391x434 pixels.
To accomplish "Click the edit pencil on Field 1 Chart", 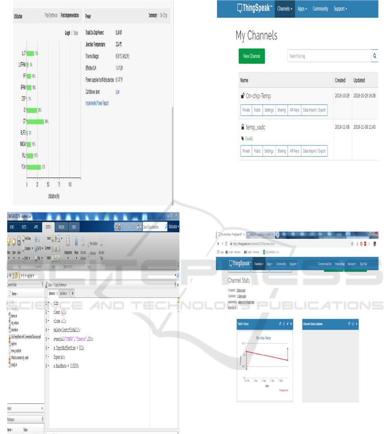I will click(x=287, y=324).
